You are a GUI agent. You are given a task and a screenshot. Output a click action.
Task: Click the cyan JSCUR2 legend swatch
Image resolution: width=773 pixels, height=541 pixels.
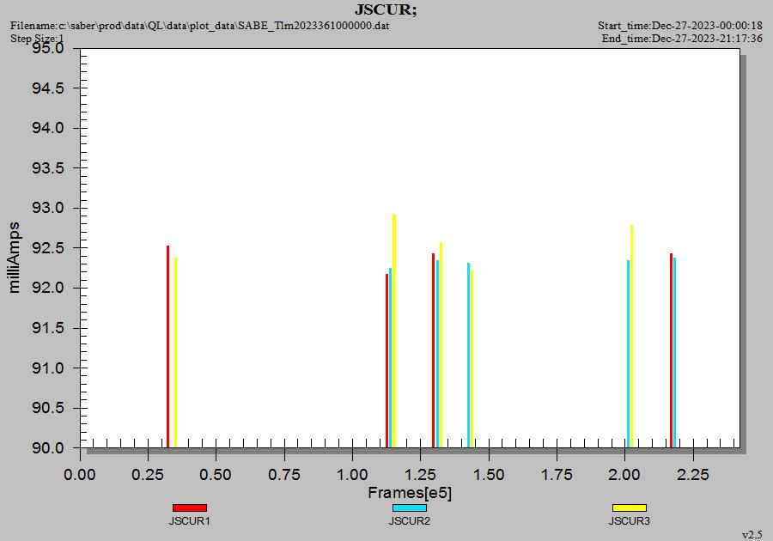click(x=410, y=508)
